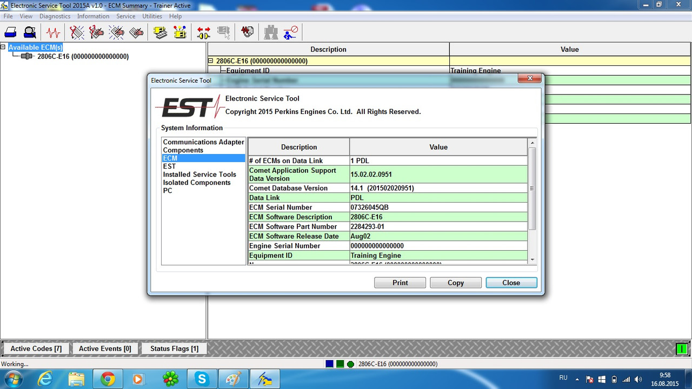Select Communications Adapter in System Information list
The image size is (692, 389).
pos(203,142)
